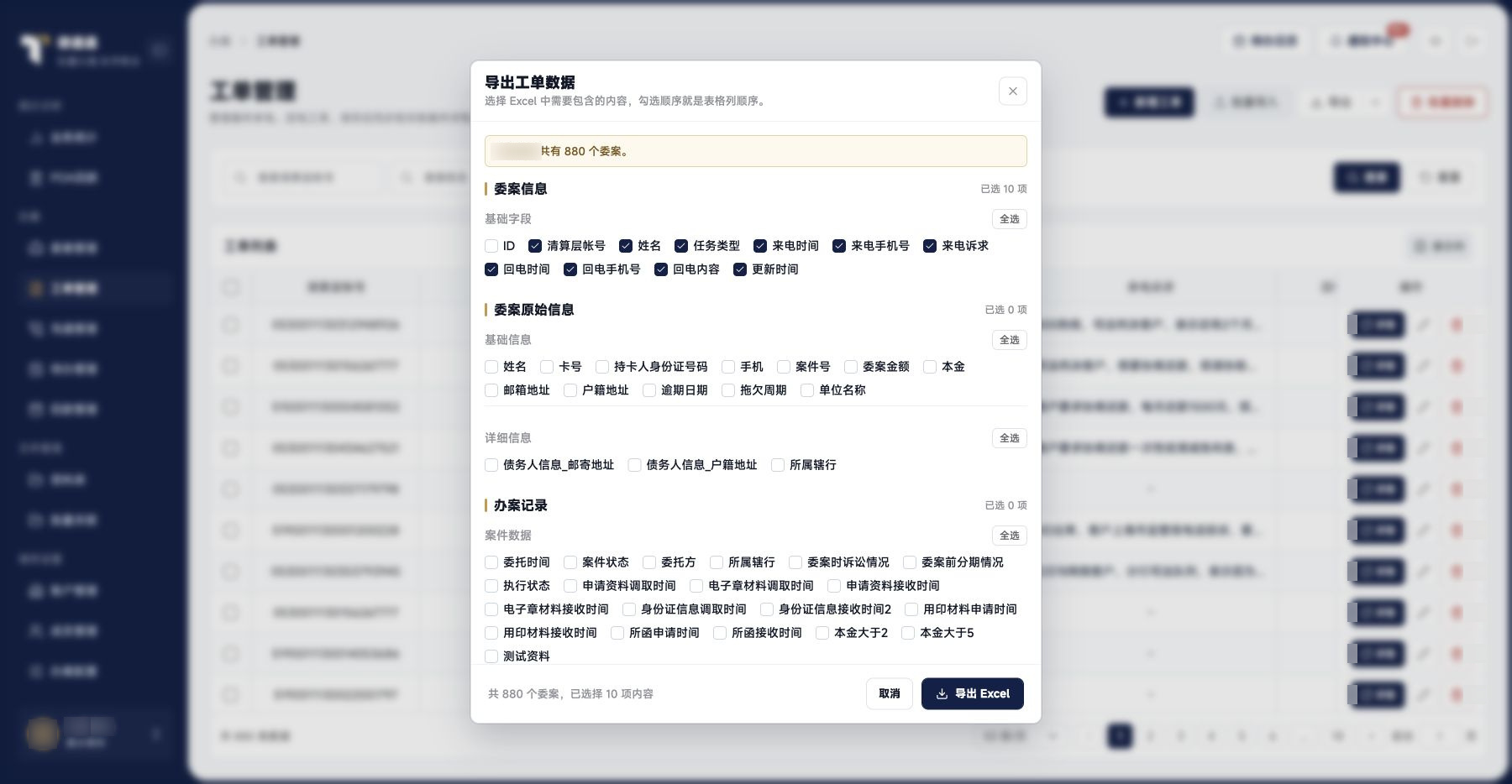This screenshot has height=784, width=1512.
Task: Uncheck the 回电内容 checkbox
Action: (x=661, y=269)
